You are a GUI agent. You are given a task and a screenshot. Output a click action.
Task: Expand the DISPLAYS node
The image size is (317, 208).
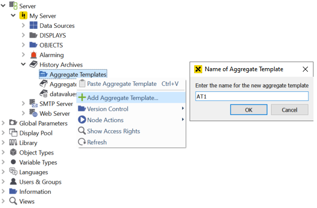23,35
